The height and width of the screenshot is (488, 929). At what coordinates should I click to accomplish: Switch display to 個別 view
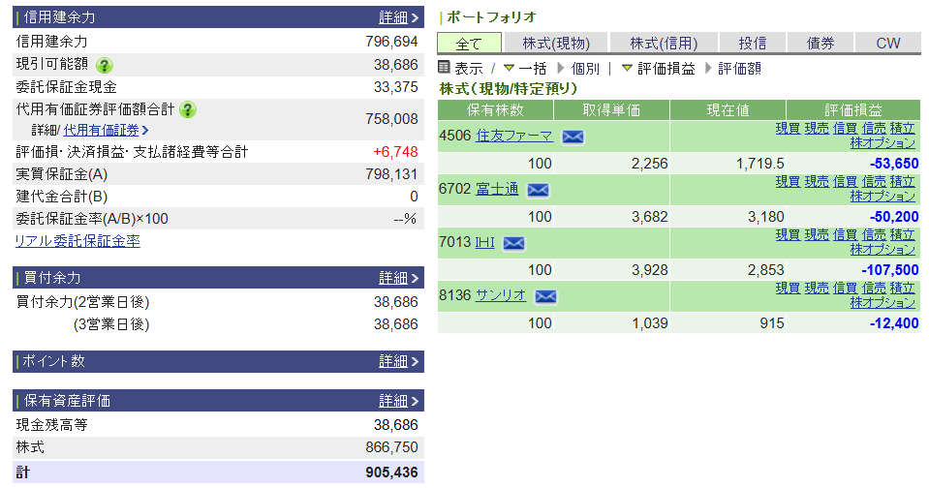[x=585, y=69]
